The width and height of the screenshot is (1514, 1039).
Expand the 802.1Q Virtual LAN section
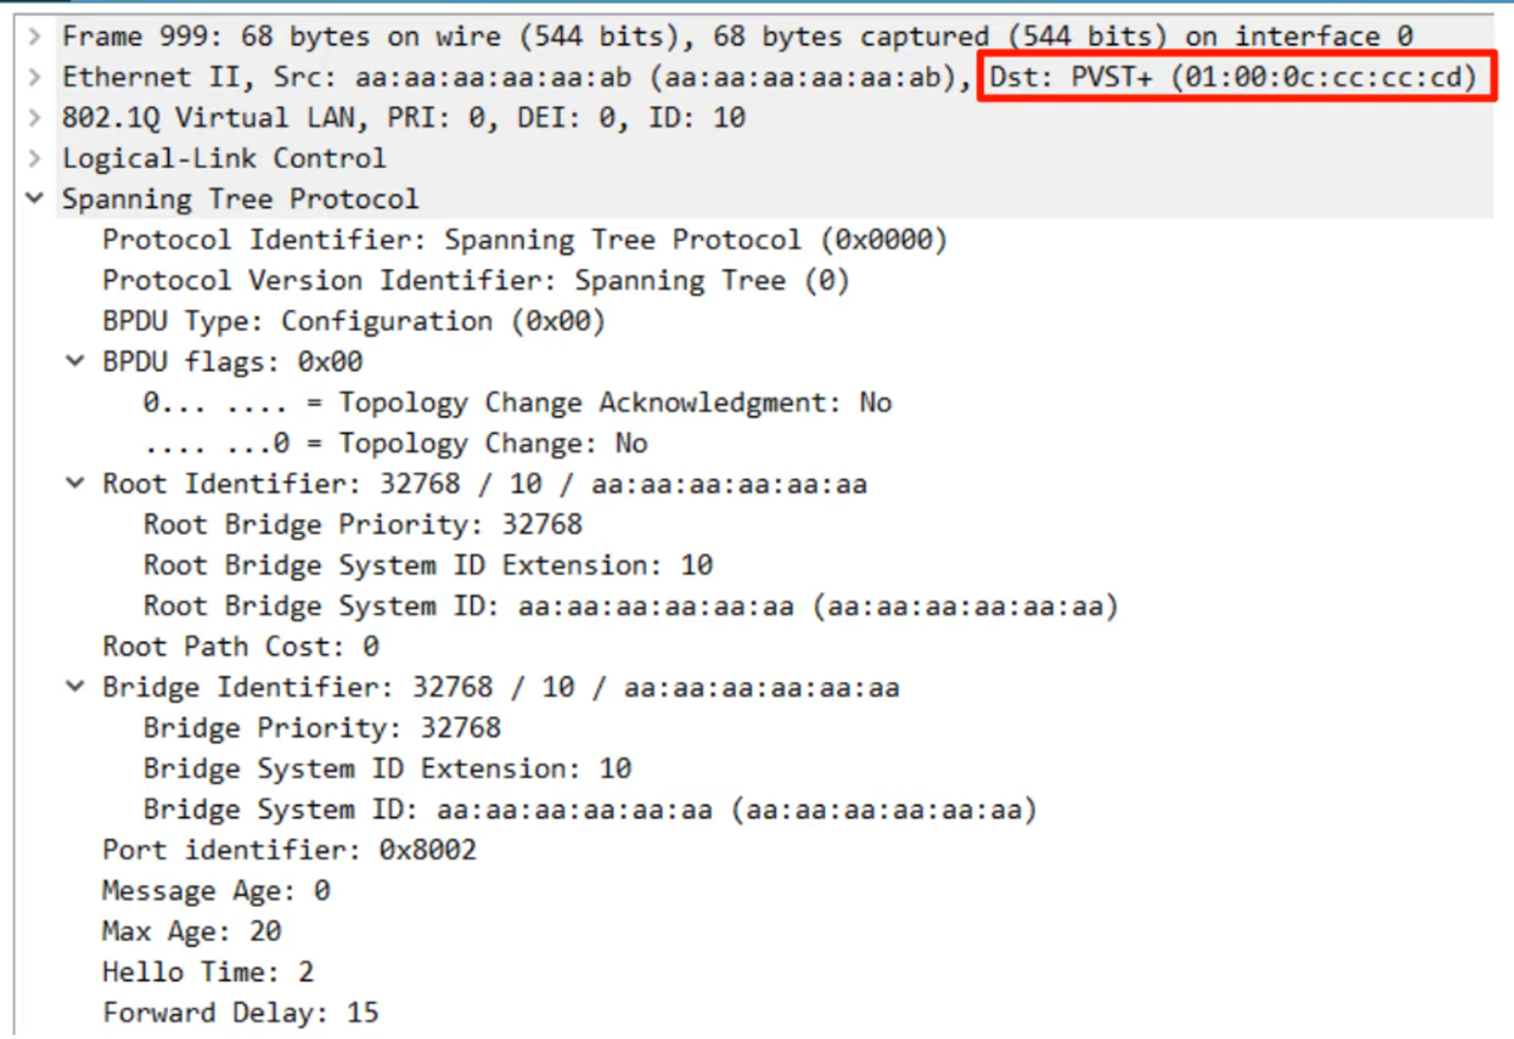[x=34, y=117]
